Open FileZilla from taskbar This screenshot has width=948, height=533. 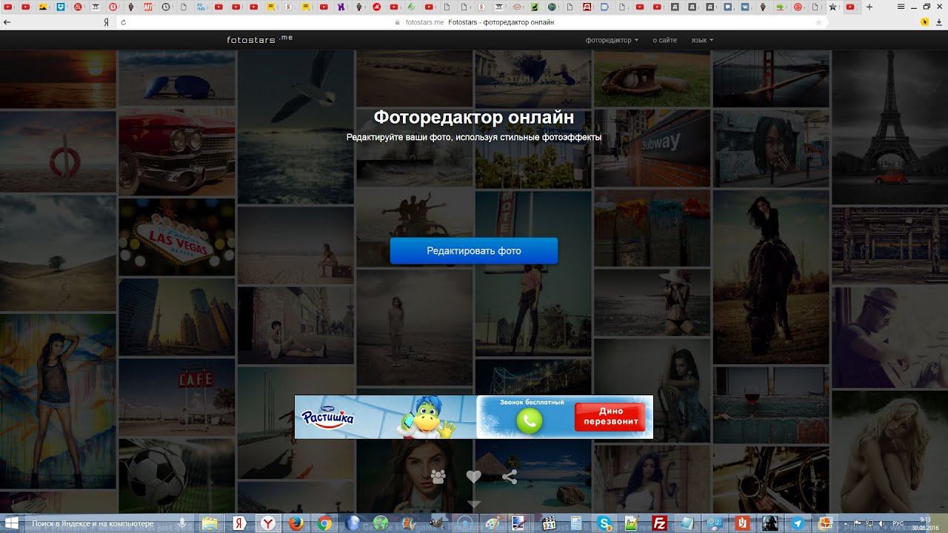[659, 523]
